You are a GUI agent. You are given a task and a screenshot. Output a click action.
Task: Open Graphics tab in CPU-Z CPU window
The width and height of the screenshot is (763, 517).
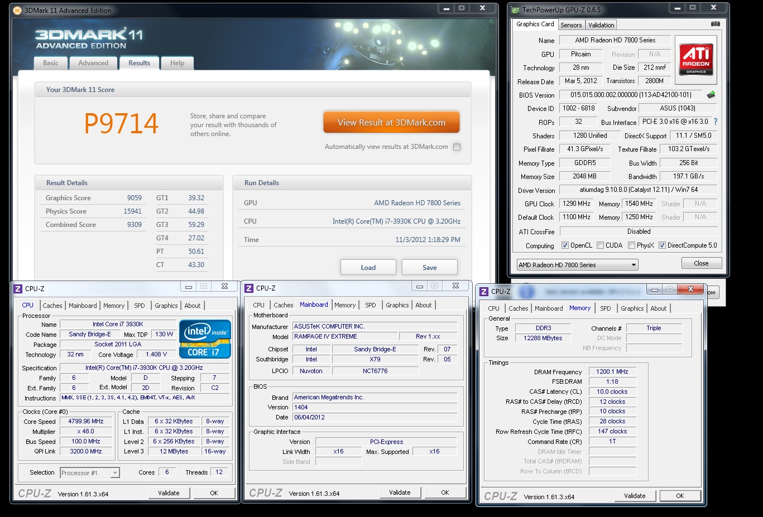point(166,306)
